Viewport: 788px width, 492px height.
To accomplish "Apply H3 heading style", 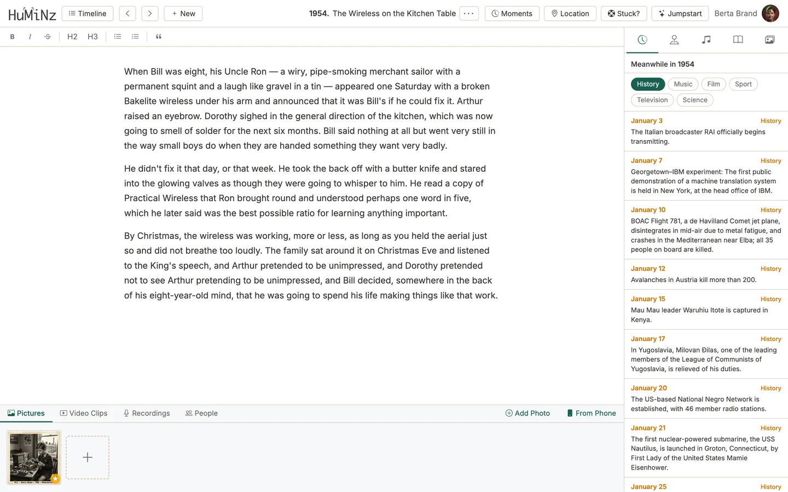I will click(92, 37).
